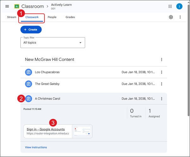The height and width of the screenshot is (157, 190).
Task: Open the Google apps grid
Action: [170, 6]
